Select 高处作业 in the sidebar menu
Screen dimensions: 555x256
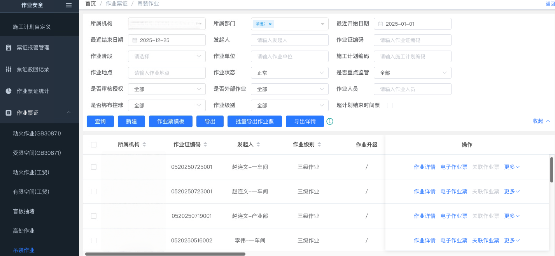click(24, 231)
